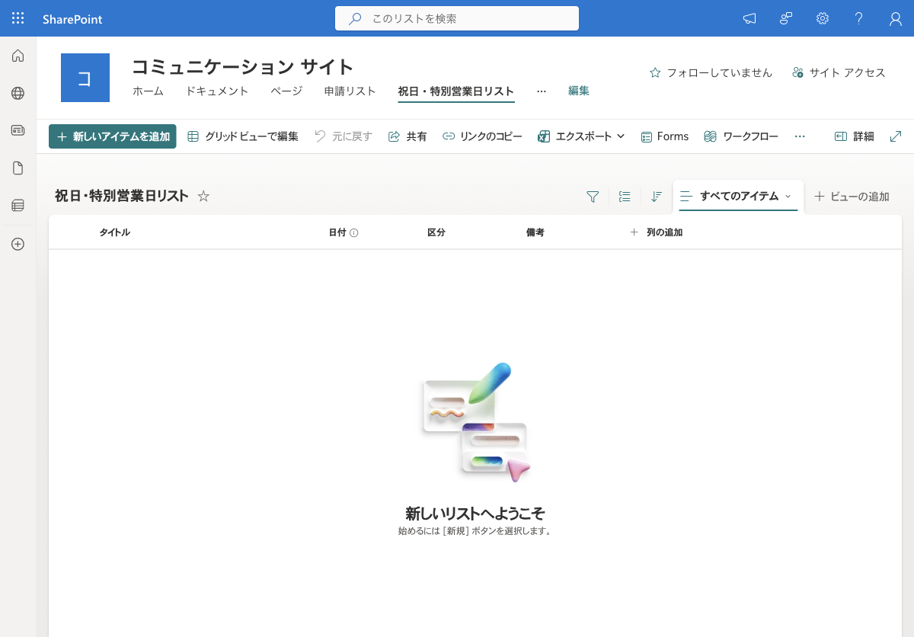This screenshot has height=637, width=914.
Task: Click 共有 share command
Action: (407, 136)
